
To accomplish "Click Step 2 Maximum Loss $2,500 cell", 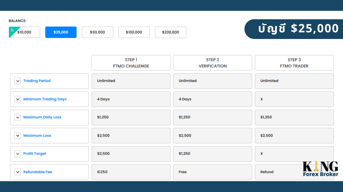I will [x=212, y=136].
